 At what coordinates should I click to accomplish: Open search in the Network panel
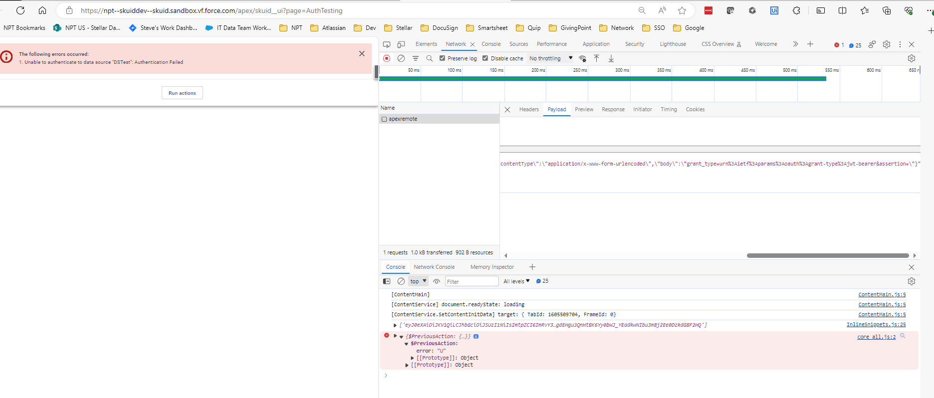click(x=430, y=58)
